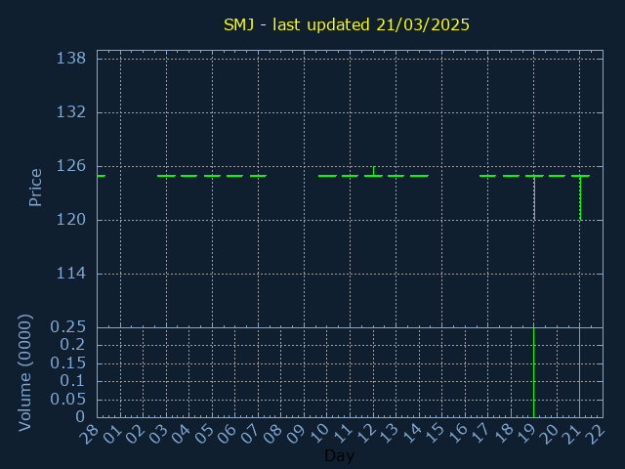Image resolution: width=625 pixels, height=469 pixels.
Task: Click the day 21 volume bar
Action: click(579, 372)
